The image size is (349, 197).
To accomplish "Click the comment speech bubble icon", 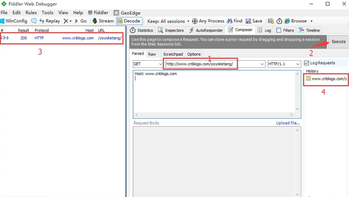I will click(x=34, y=21).
